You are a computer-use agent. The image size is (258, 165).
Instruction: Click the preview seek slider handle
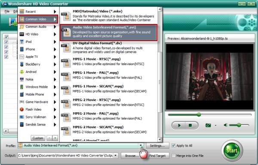coord(199,115)
